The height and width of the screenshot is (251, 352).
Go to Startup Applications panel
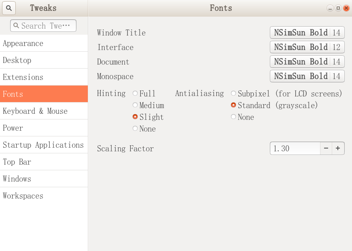44,145
